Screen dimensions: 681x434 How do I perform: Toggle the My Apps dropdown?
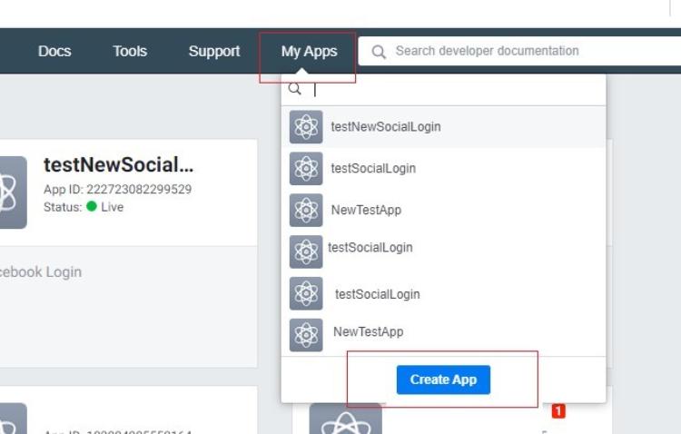click(309, 52)
